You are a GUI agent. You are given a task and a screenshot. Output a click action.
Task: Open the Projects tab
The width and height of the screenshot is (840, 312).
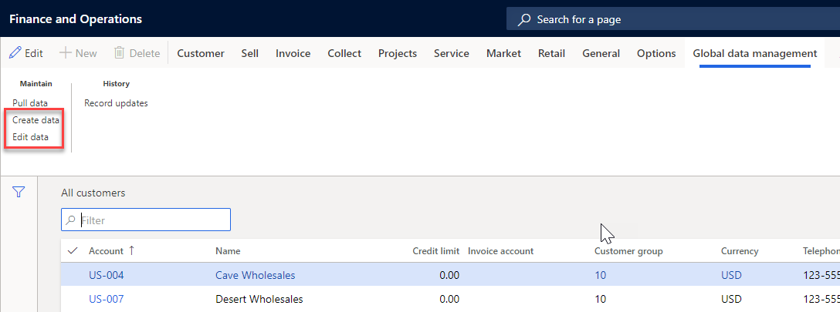click(398, 53)
